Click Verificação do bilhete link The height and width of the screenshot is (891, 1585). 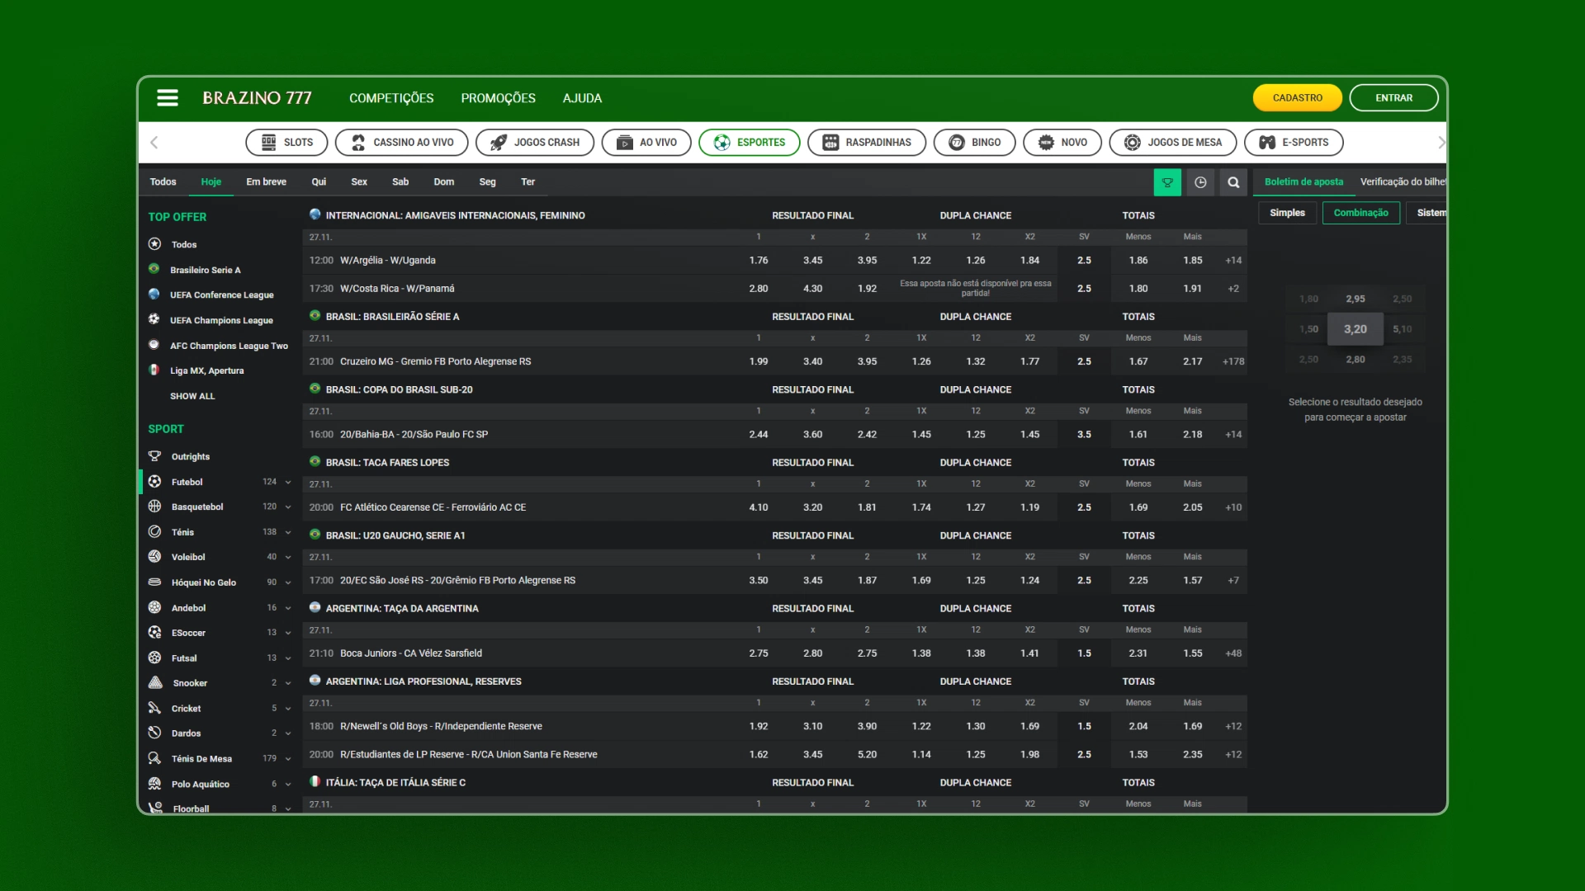pos(1403,181)
